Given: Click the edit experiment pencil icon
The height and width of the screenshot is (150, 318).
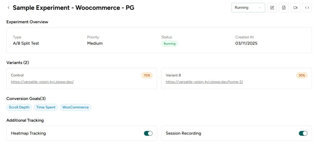Looking at the screenshot, I should (x=272, y=8).
